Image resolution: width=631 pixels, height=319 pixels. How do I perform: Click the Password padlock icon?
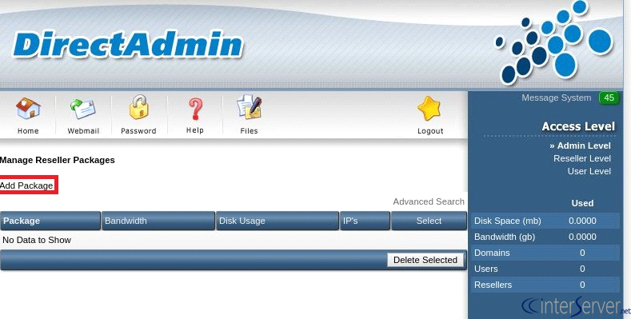[x=139, y=107]
